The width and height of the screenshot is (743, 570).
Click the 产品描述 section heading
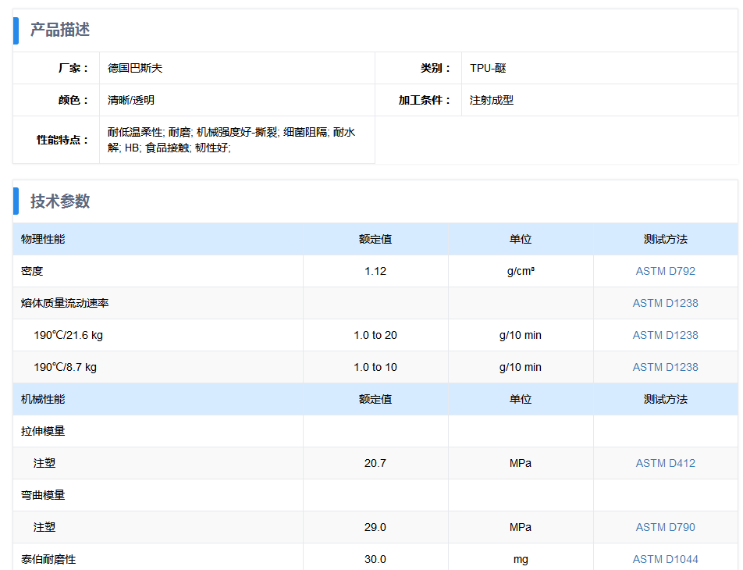point(60,30)
